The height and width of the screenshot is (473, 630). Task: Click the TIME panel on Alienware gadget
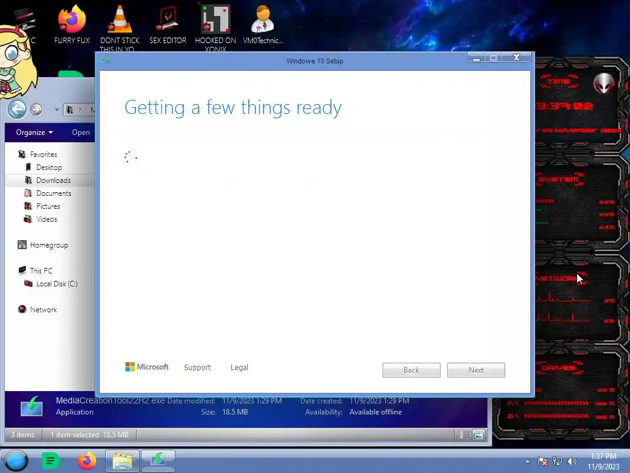click(559, 82)
